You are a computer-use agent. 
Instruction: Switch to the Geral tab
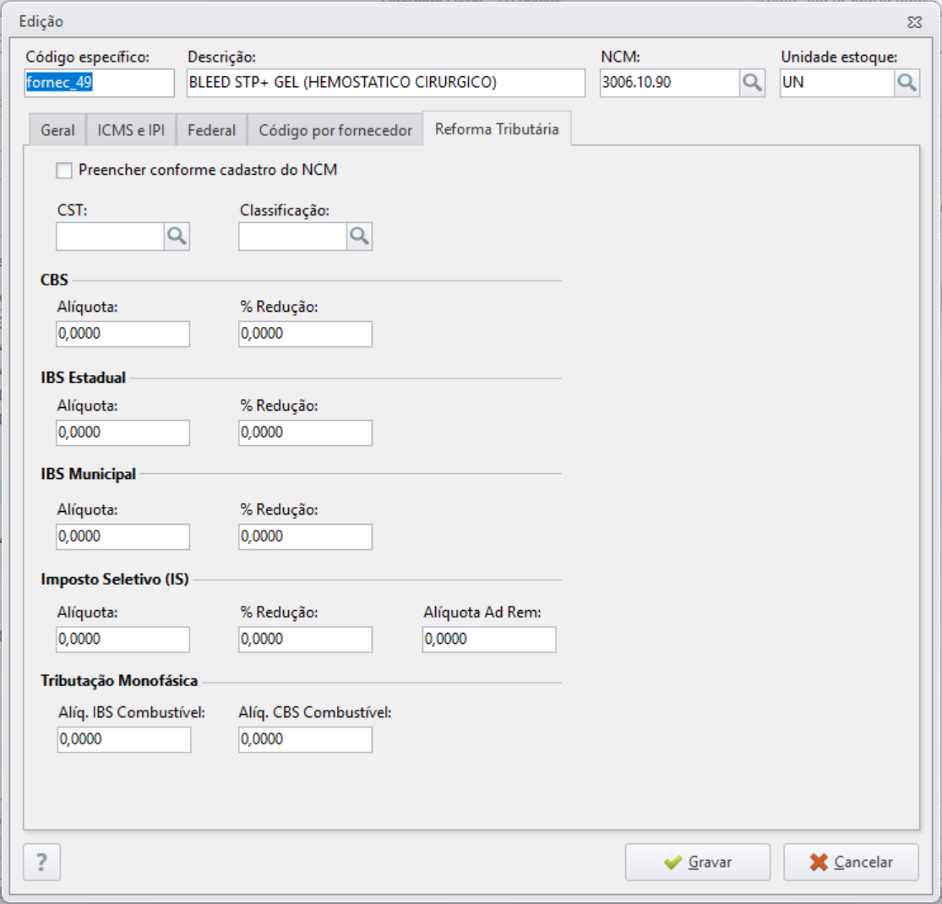[x=57, y=130]
